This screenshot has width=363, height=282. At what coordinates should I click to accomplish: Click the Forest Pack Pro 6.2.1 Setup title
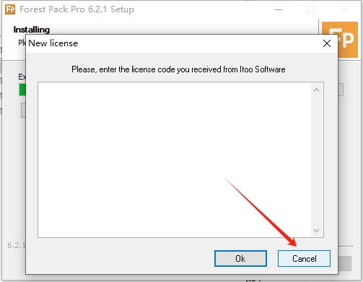click(76, 9)
